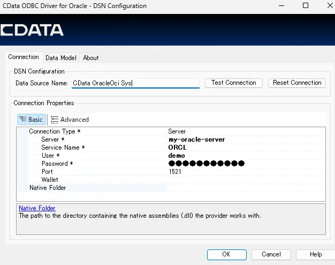Edit the Data Source Name field
The height and width of the screenshot is (265, 335).
pos(135,83)
